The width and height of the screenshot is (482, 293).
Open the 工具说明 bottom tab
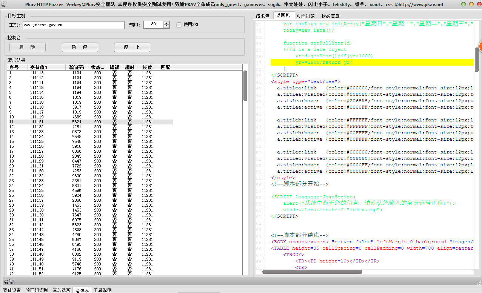(103, 290)
